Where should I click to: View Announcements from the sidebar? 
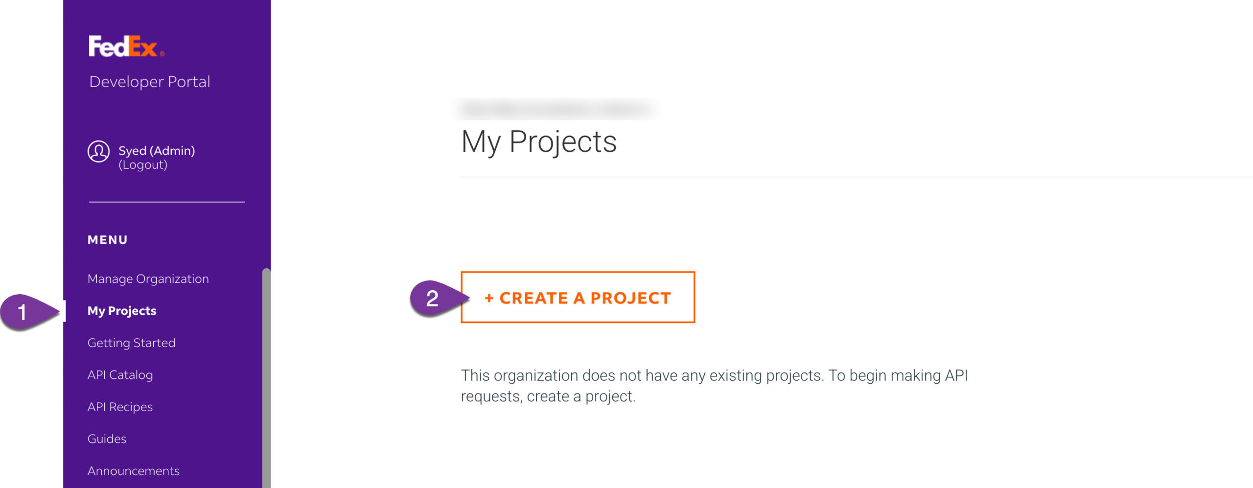pyautogui.click(x=133, y=471)
